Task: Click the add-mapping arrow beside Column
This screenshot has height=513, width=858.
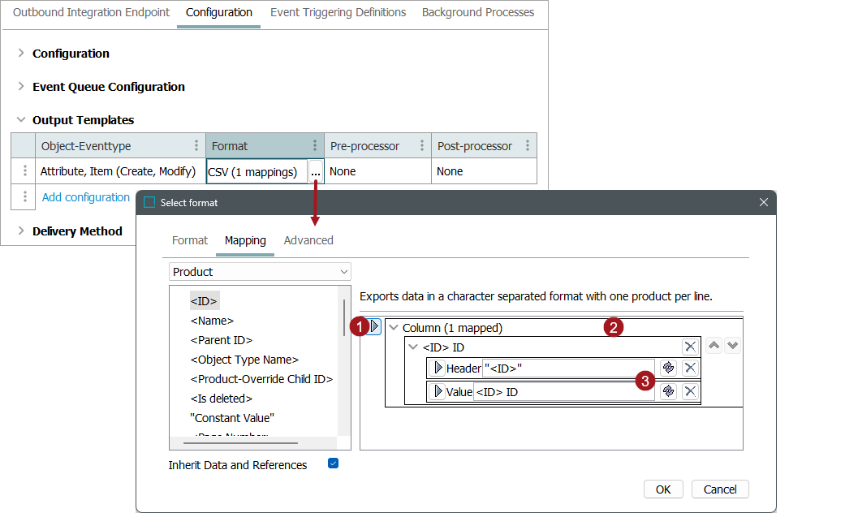Action: click(x=375, y=327)
